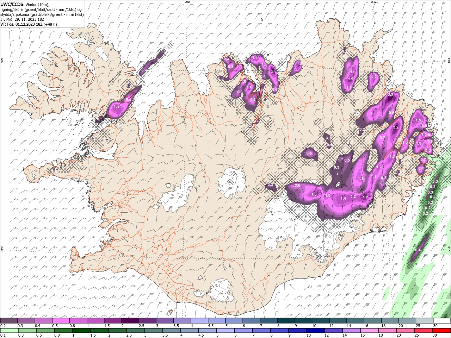Click the white last swatch in snow scale

442,321
